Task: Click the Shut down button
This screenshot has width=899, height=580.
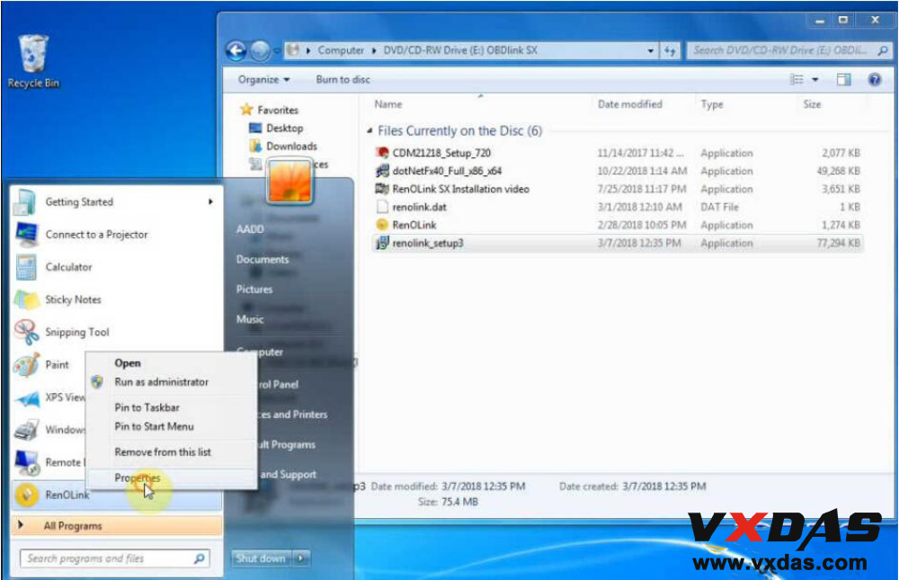Action: tap(262, 558)
